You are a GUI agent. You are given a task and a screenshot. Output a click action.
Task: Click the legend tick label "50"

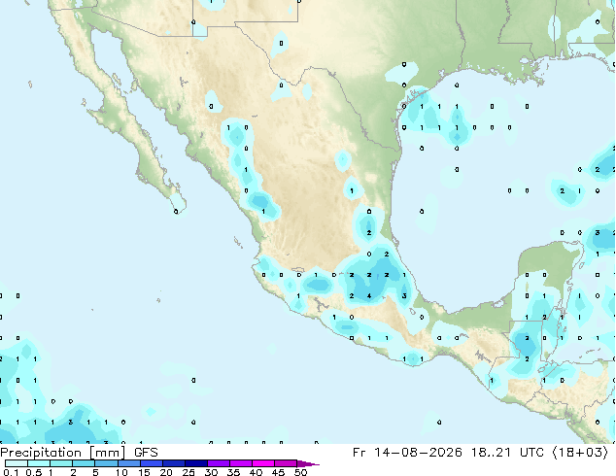click(x=300, y=472)
